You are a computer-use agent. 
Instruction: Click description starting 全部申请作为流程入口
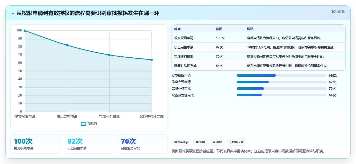(x=285, y=38)
